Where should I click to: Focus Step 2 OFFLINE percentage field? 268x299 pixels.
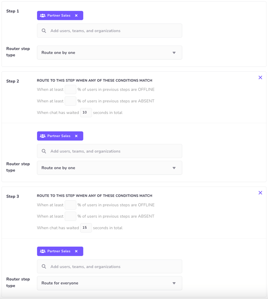click(71, 89)
